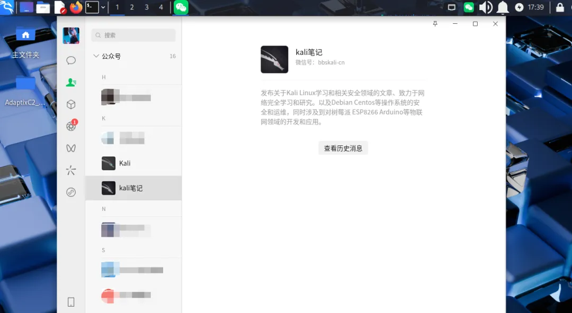Open the terminal emulator in the panel
The image size is (572, 313).
[92, 7]
